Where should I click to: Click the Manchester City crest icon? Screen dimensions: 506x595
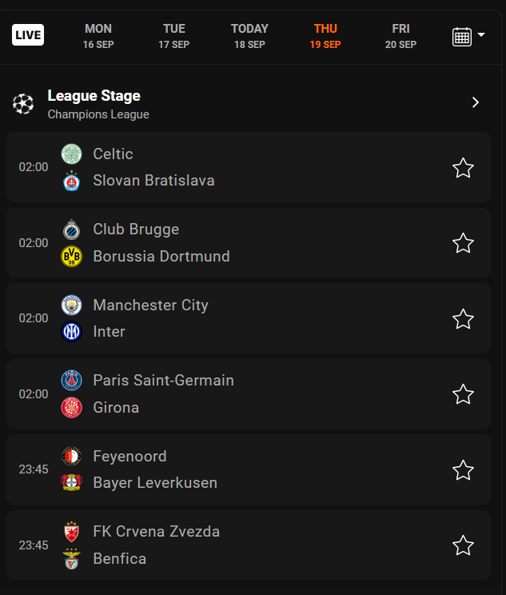[72, 305]
